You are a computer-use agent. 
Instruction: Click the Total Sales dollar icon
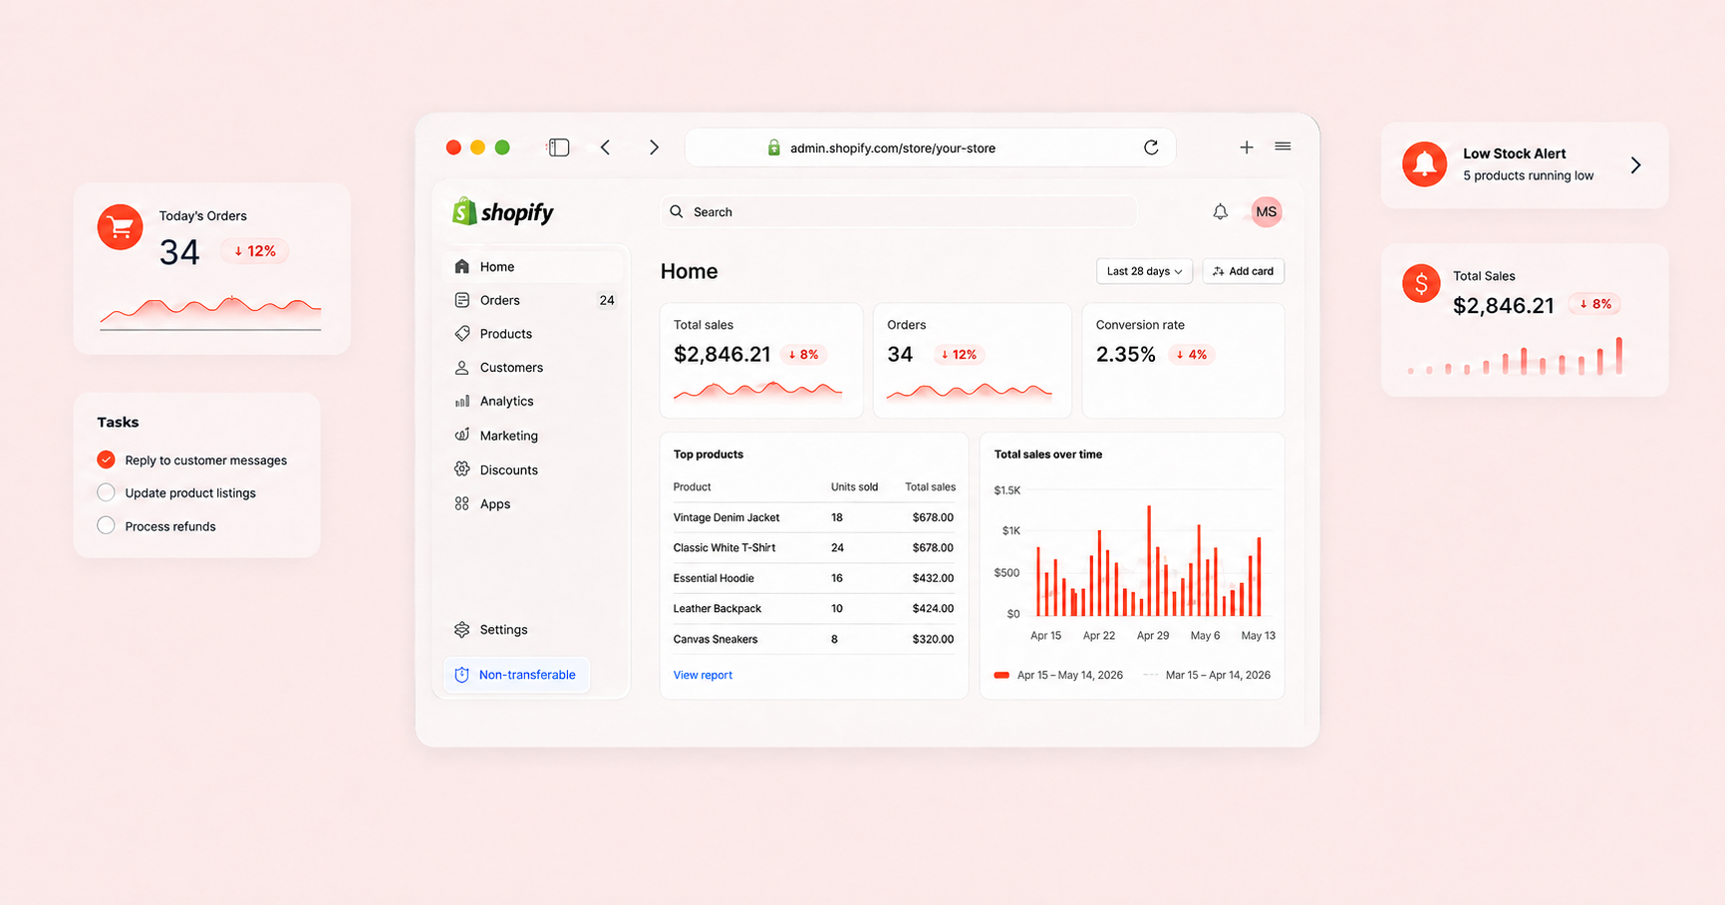(1421, 284)
